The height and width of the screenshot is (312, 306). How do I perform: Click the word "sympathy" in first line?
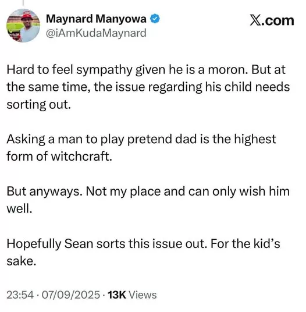click(104, 70)
